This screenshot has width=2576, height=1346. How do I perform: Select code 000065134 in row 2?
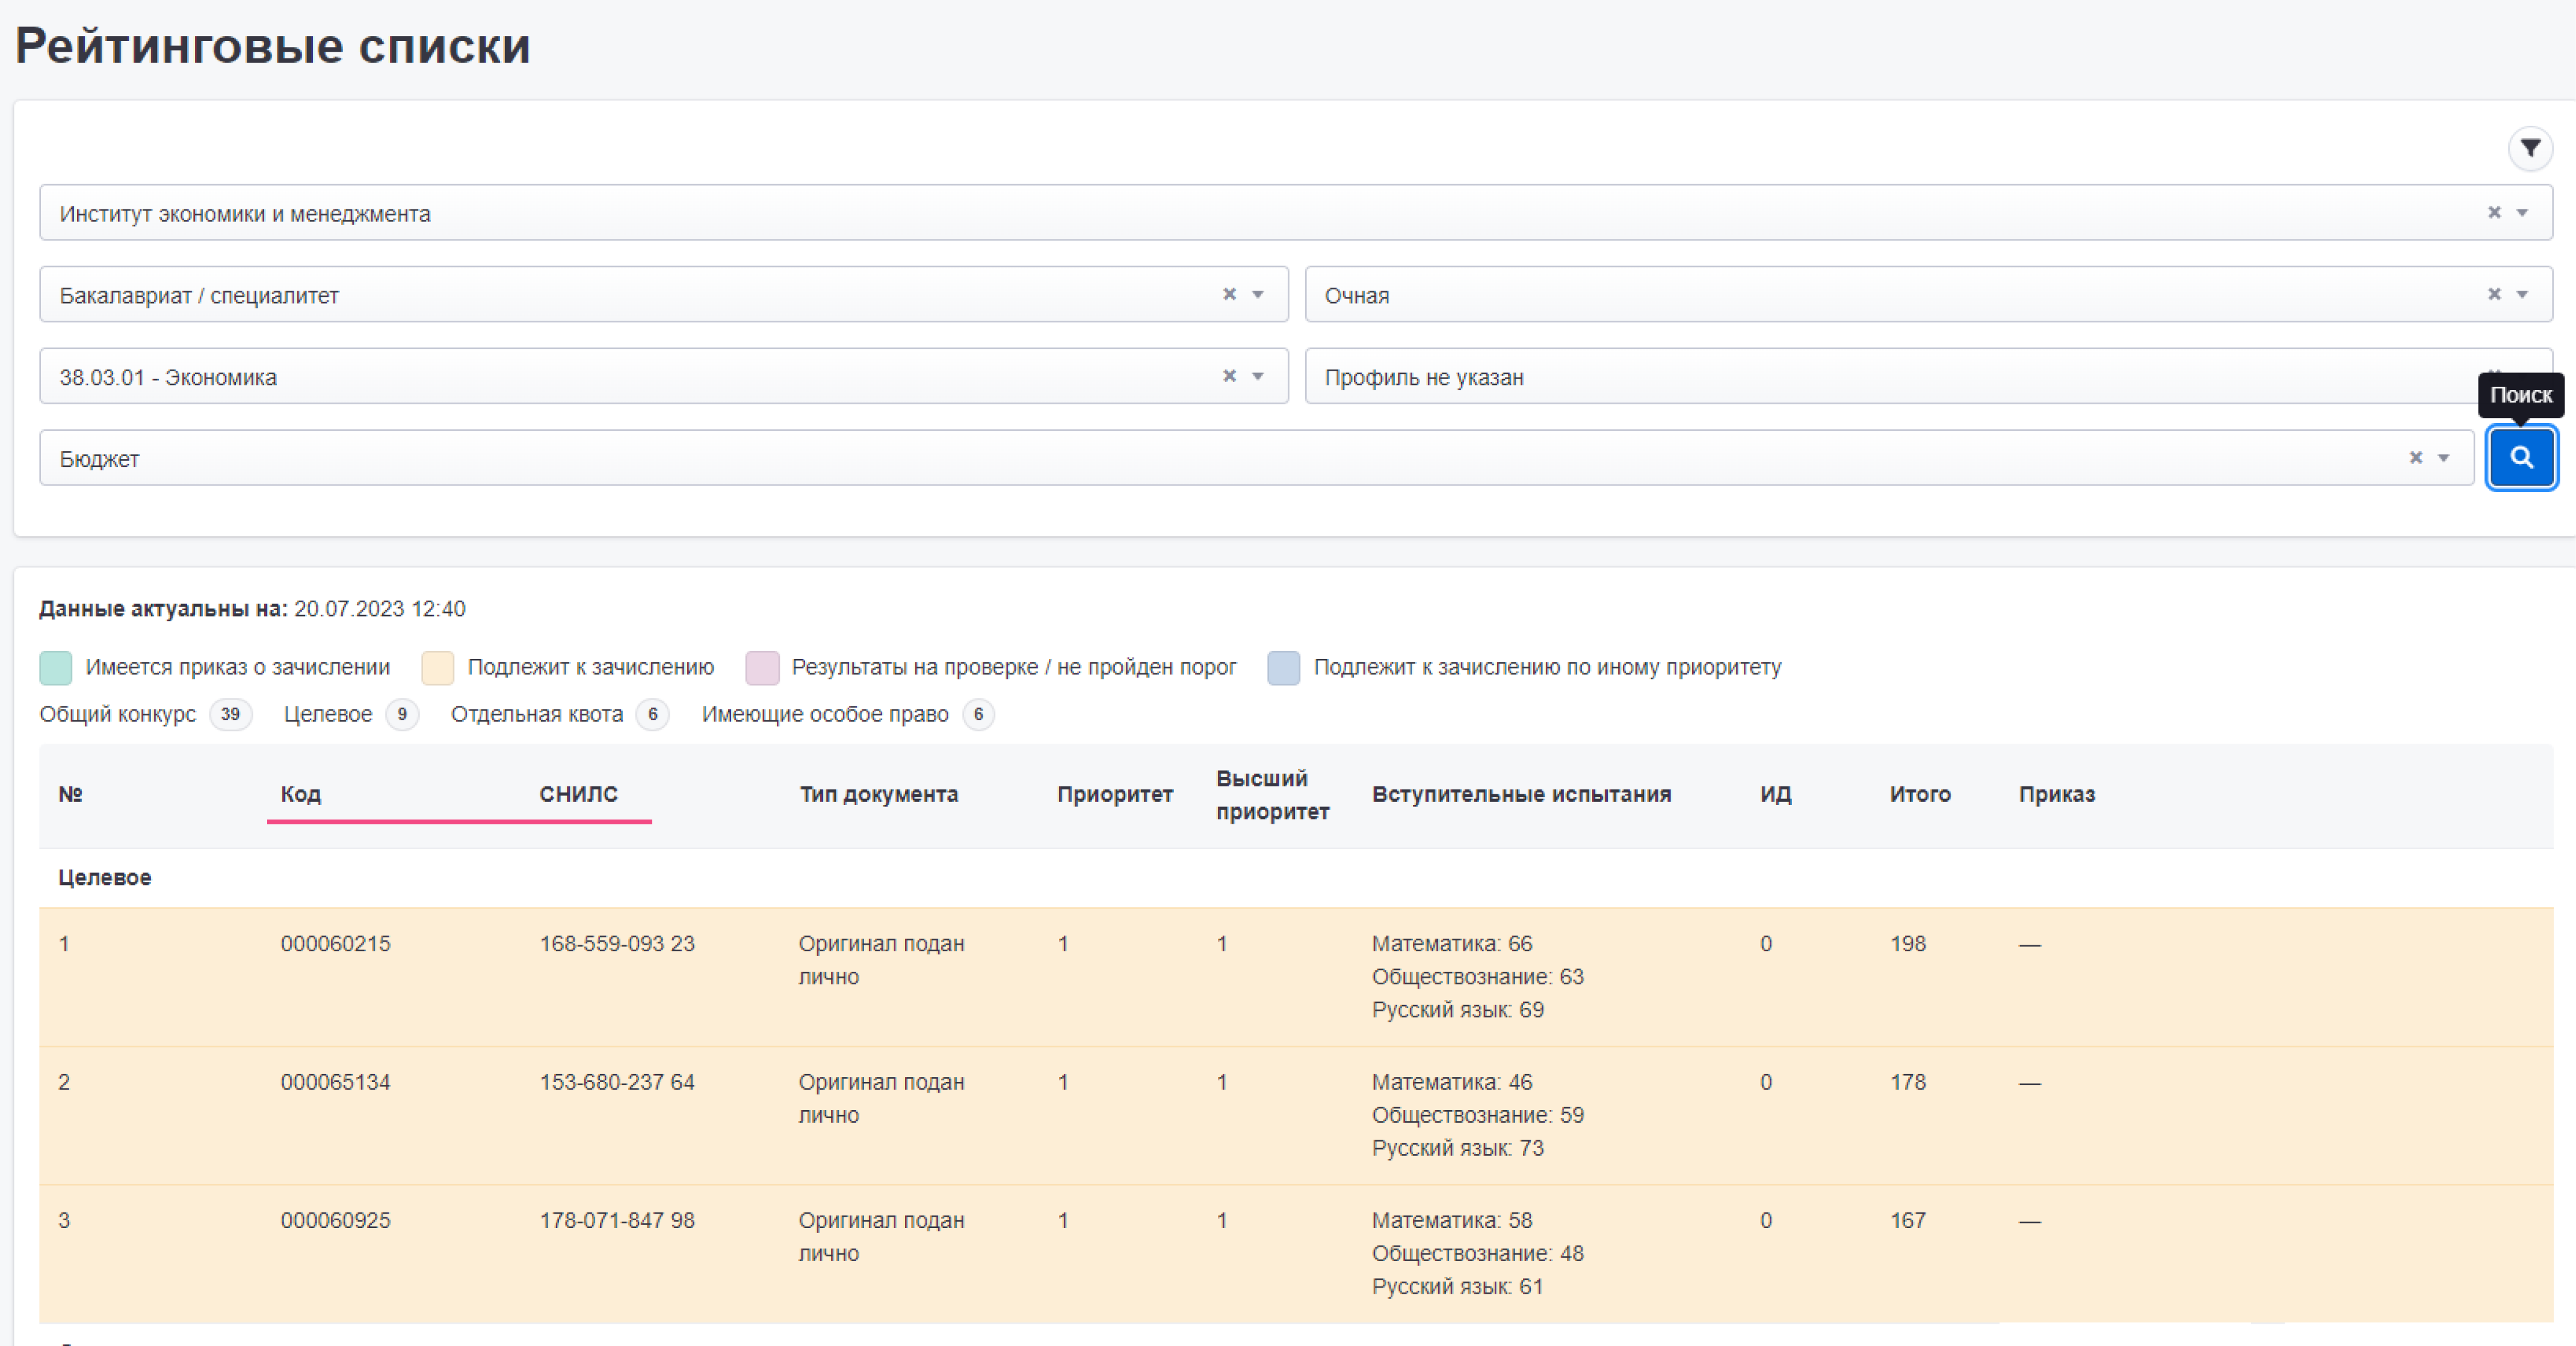pos(335,1081)
